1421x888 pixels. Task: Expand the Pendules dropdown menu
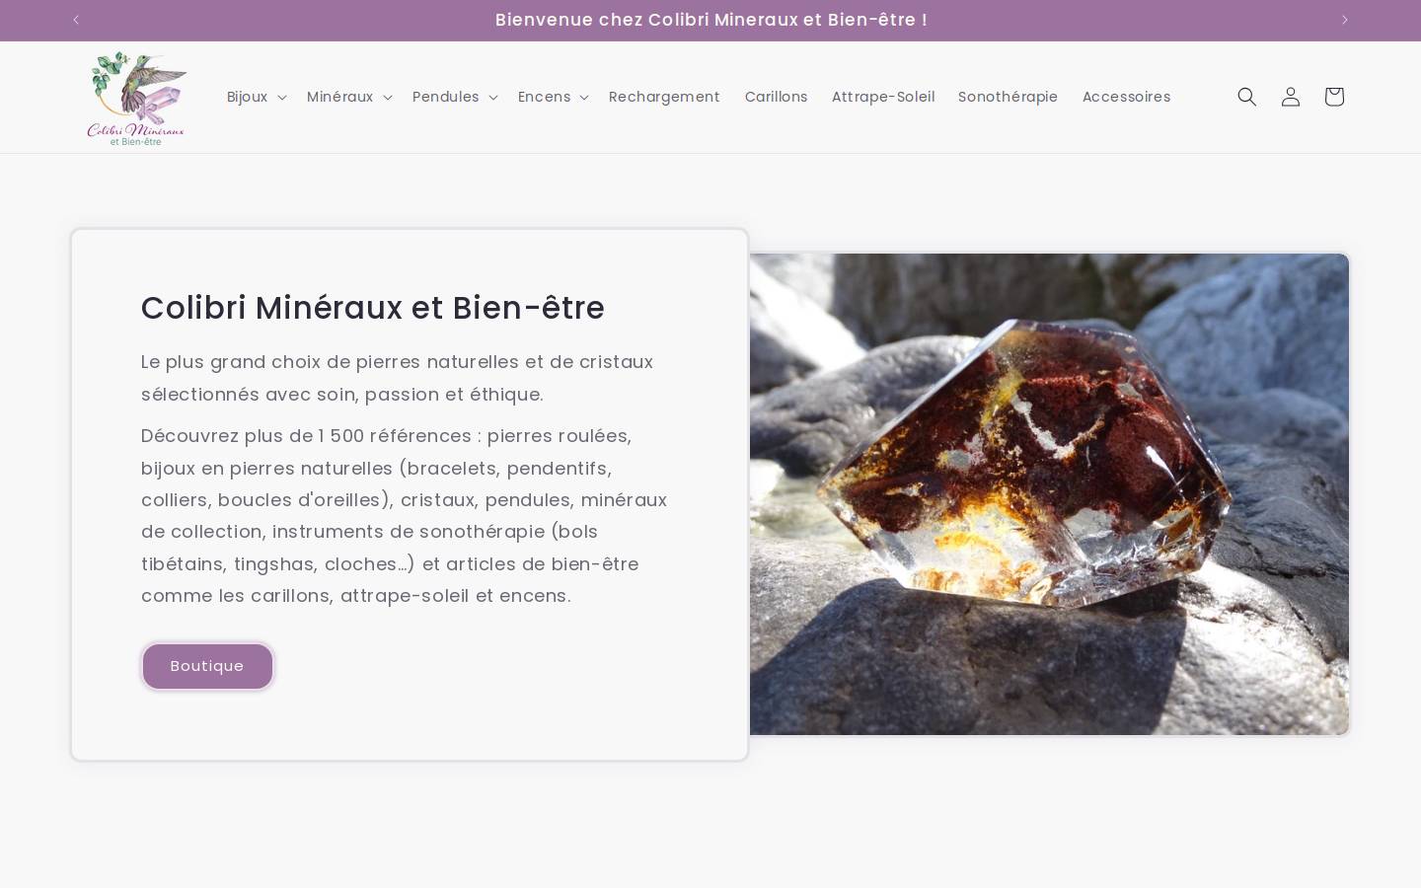455,97
